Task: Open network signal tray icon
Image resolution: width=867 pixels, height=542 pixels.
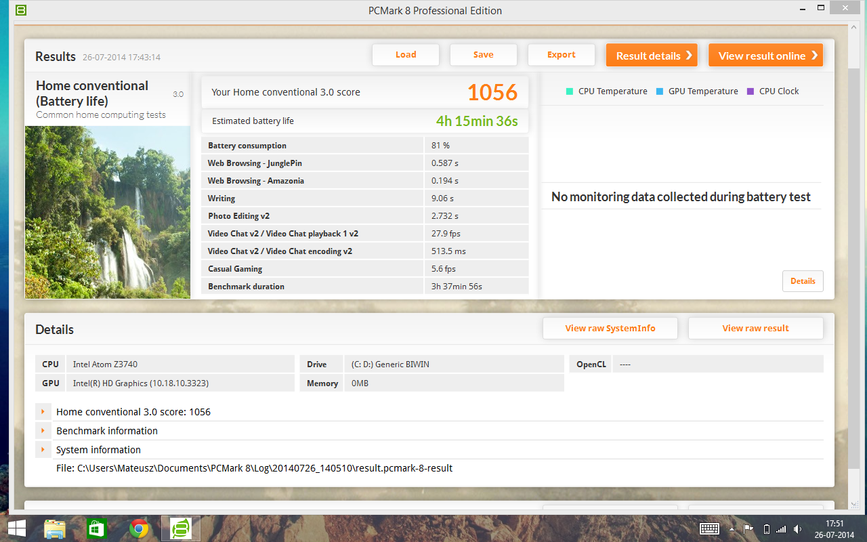Action: [782, 529]
